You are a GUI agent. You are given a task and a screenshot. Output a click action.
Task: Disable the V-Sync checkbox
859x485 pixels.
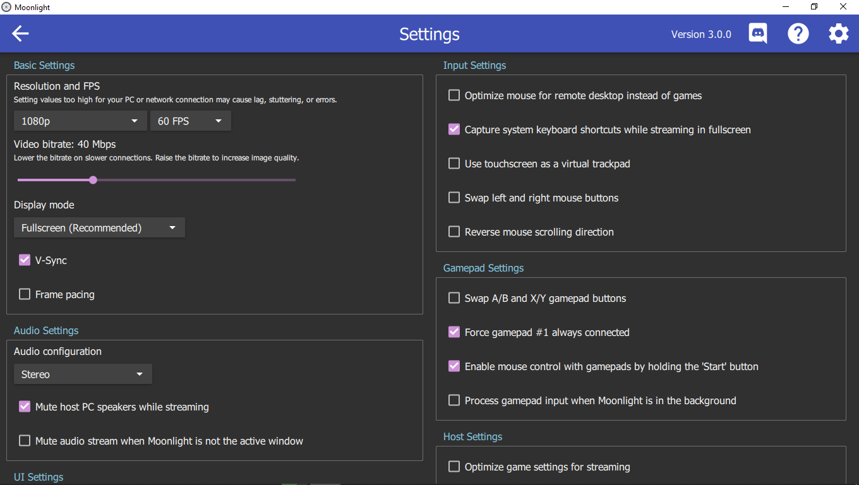pos(25,260)
